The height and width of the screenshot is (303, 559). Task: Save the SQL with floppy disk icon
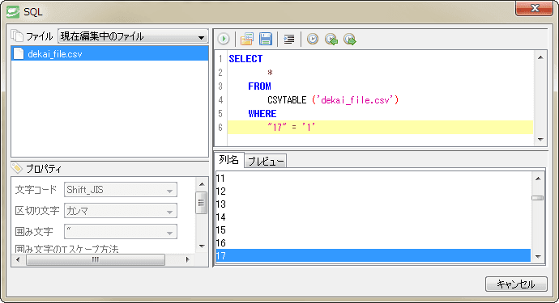click(266, 39)
